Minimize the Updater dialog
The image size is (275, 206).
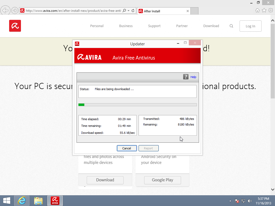[x=178, y=43]
